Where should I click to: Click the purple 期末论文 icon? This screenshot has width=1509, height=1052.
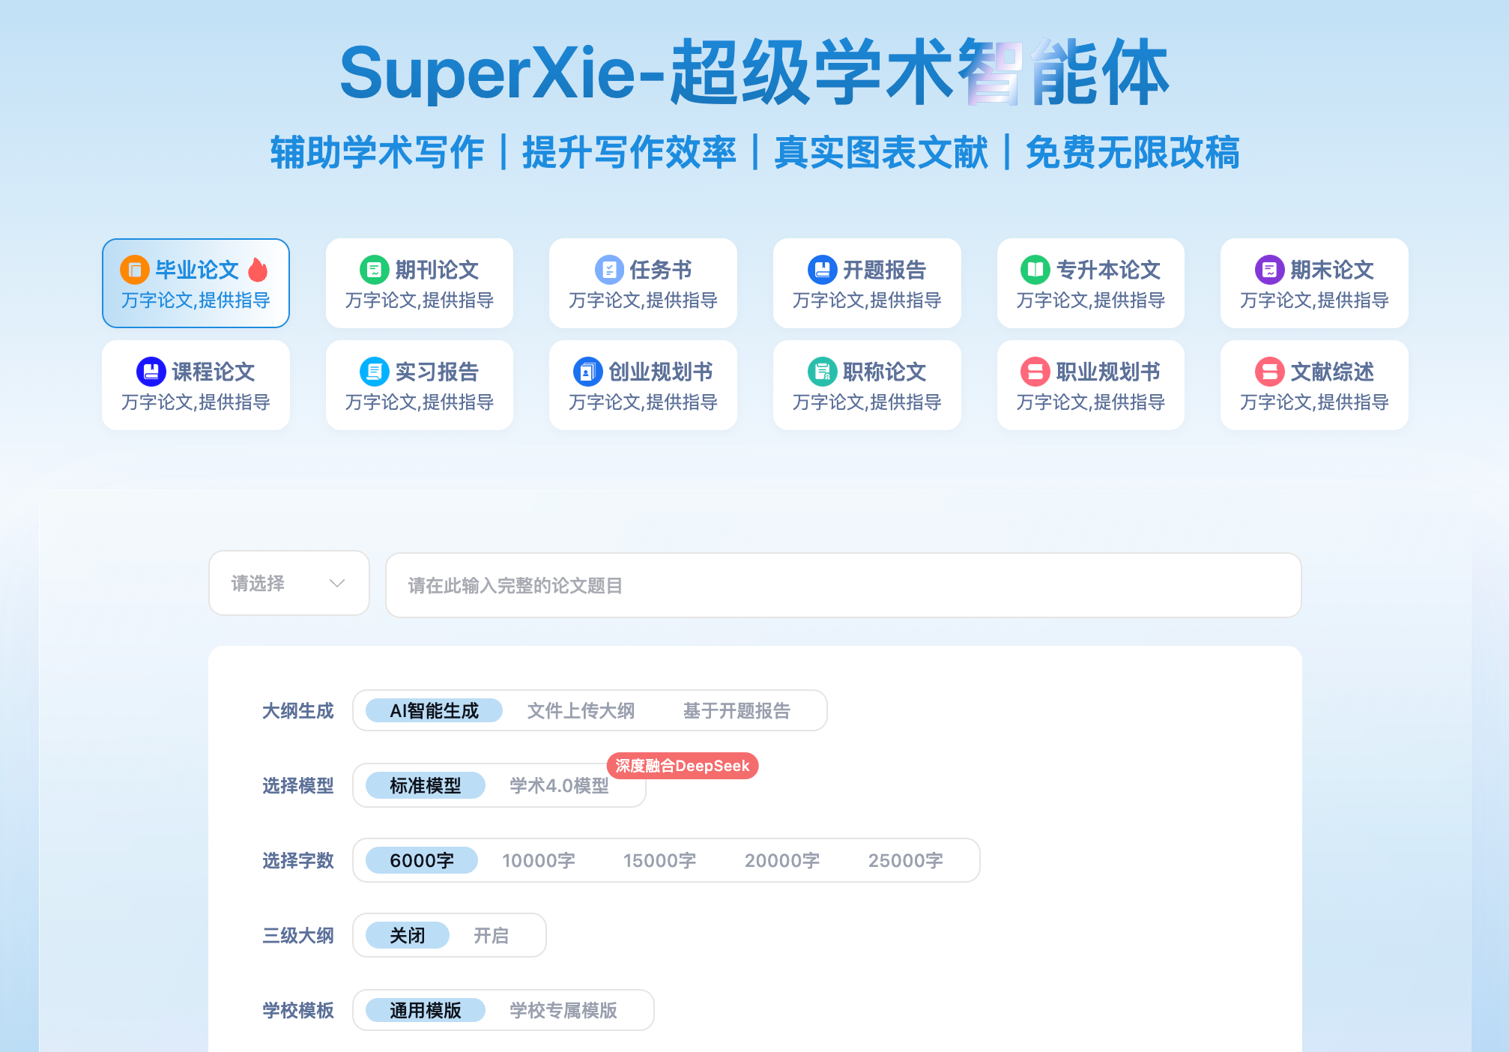1269,270
